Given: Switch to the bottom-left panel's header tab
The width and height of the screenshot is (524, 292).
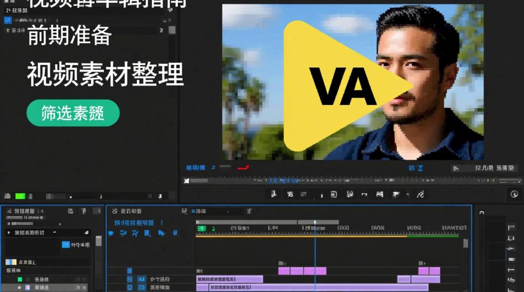Looking at the screenshot, I should pyautogui.click(x=24, y=211).
